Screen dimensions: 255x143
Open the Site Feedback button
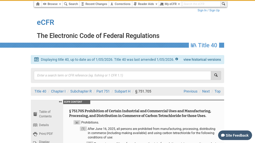235,135
